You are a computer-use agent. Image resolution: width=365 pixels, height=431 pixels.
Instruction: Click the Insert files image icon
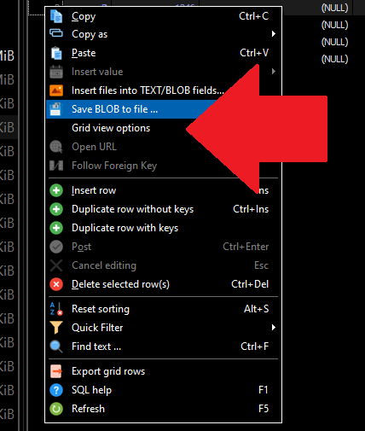[56, 90]
